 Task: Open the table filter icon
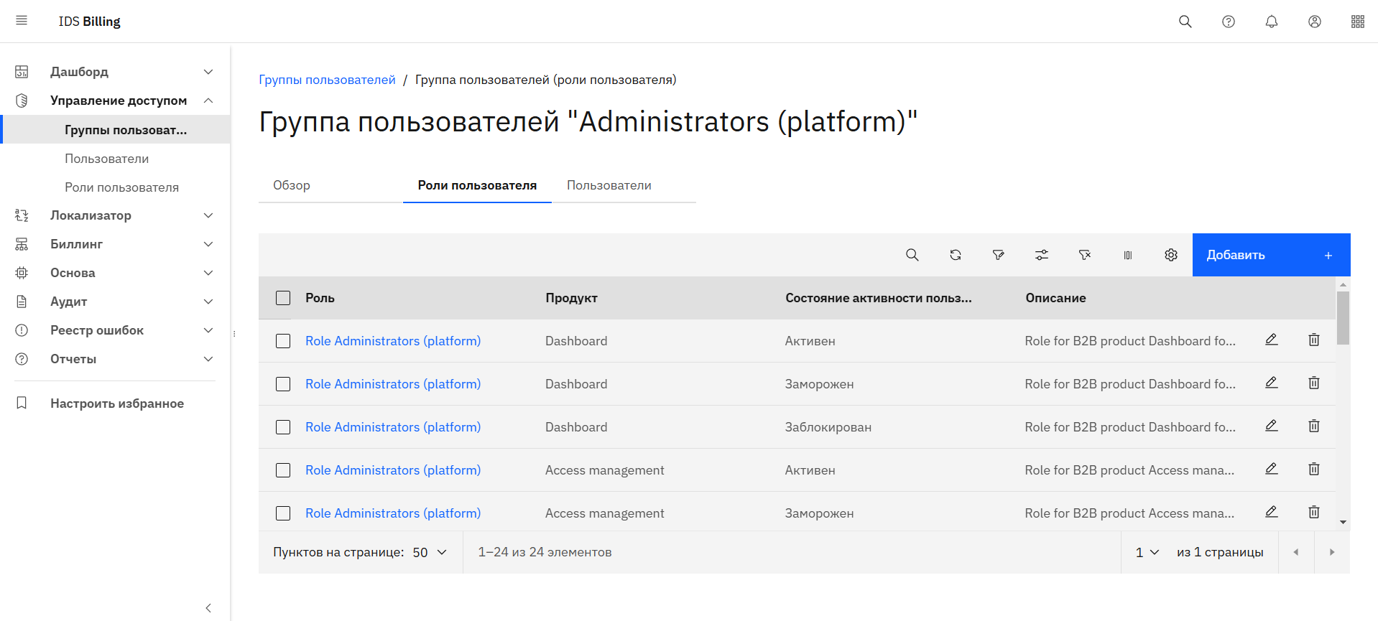pos(998,255)
